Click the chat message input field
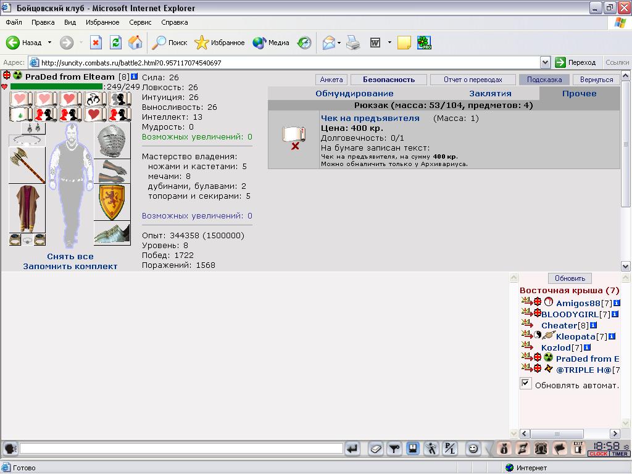632x474 pixels. [x=181, y=448]
